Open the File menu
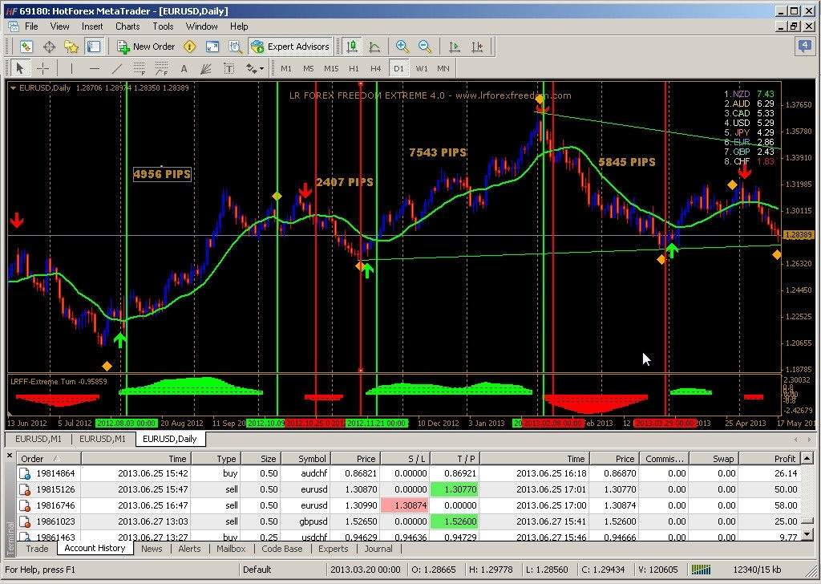This screenshot has width=821, height=584. point(31,26)
